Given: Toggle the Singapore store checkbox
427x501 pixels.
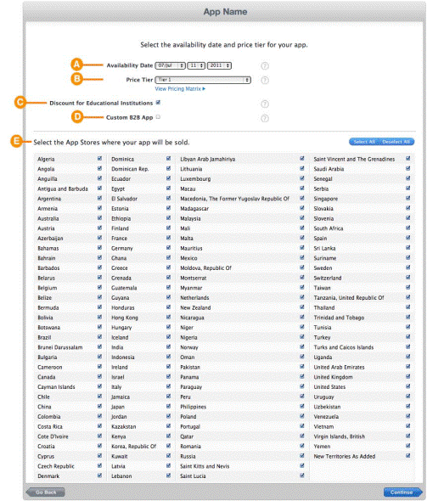Looking at the screenshot, I should click(408, 198).
